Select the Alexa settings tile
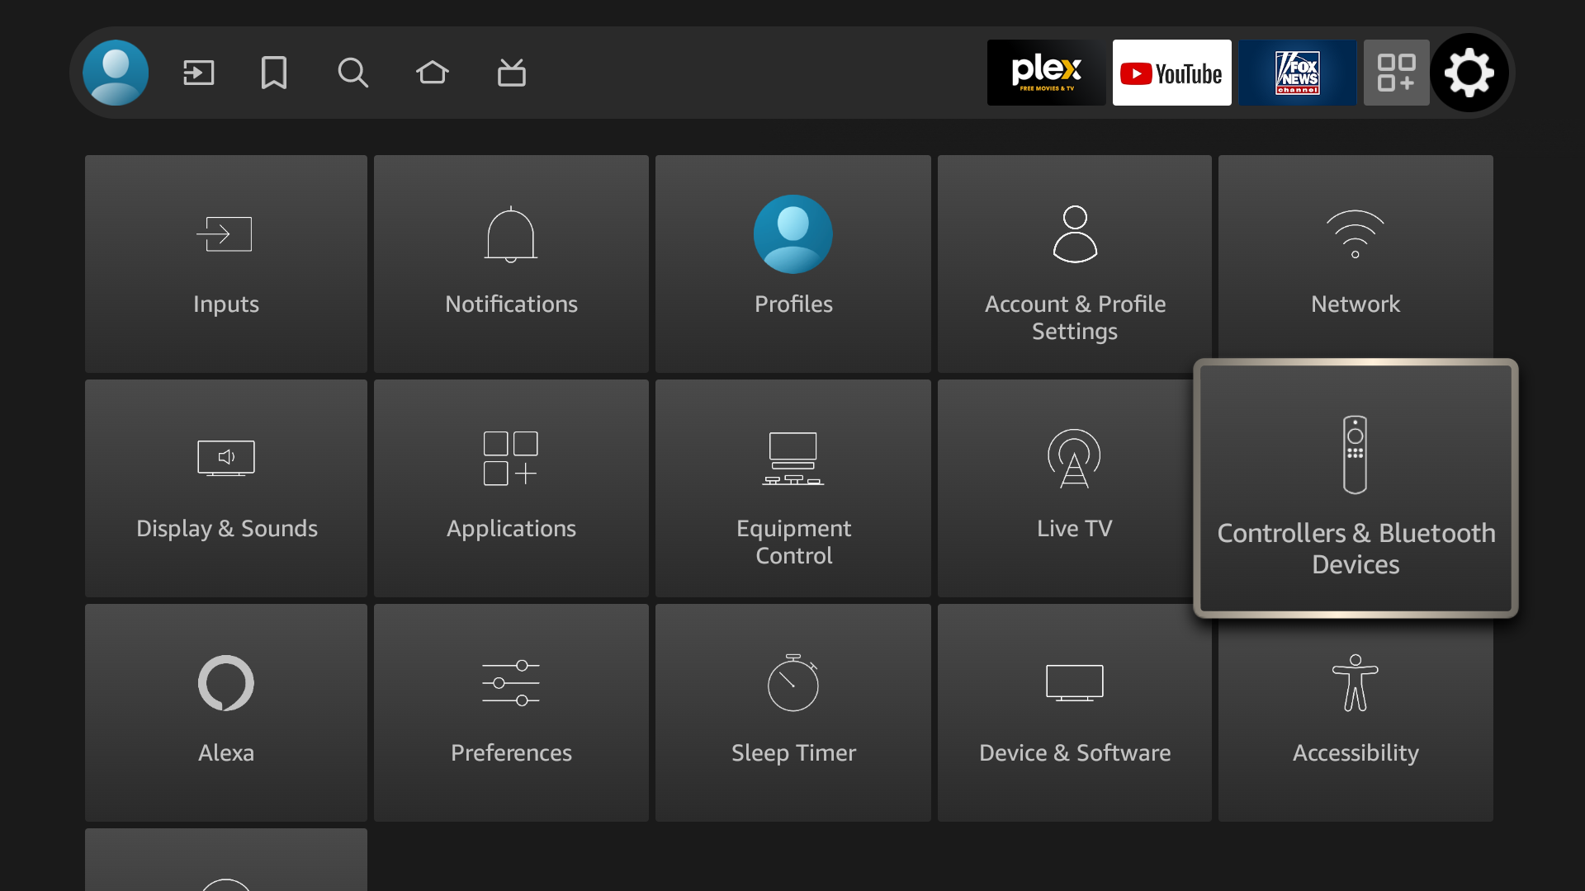Image resolution: width=1585 pixels, height=891 pixels. coord(225,712)
